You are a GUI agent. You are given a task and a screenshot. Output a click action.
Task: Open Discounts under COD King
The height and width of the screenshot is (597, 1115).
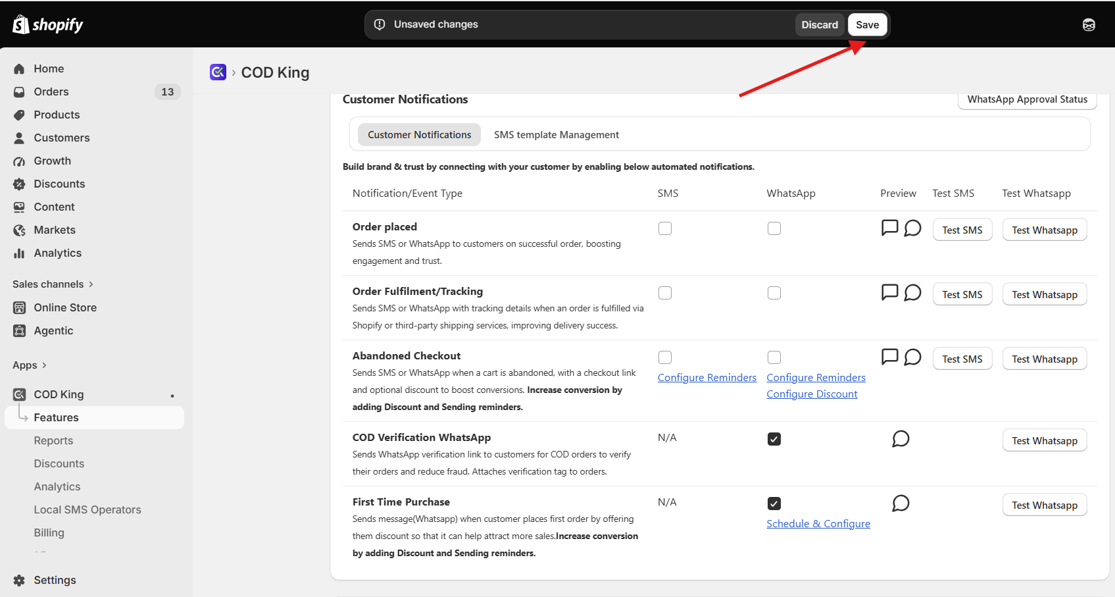pos(59,463)
